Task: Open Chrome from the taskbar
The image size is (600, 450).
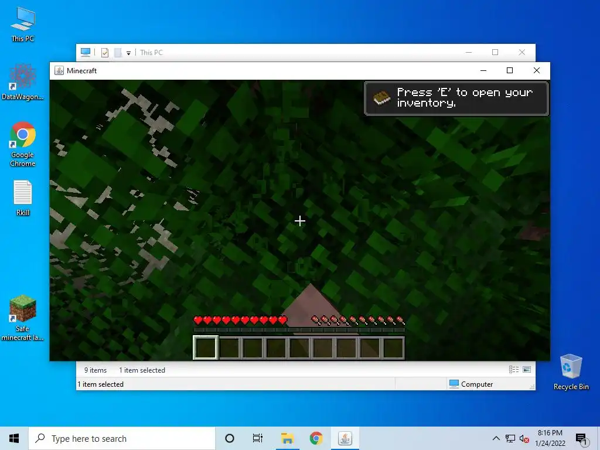Action: click(x=316, y=438)
